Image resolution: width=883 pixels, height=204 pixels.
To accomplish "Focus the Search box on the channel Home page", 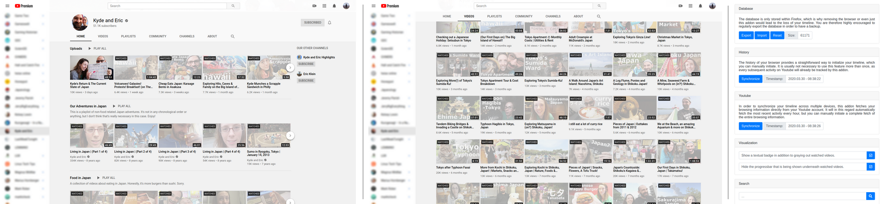I will (x=167, y=6).
